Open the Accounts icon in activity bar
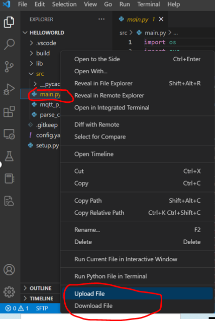This screenshot has width=215, height=321. pyautogui.click(x=9, y=270)
